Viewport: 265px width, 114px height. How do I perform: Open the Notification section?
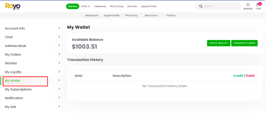coord(14,98)
